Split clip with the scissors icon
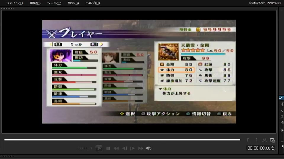Screen dimensions: 284x159 tap(264, 140)
